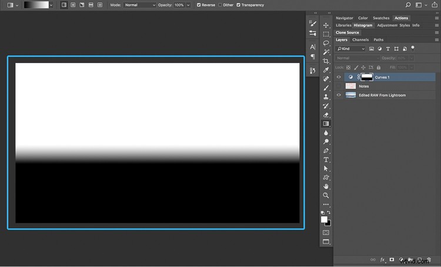The width and height of the screenshot is (441, 267).
Task: Select the Magic Wand tool
Action: tap(326, 52)
